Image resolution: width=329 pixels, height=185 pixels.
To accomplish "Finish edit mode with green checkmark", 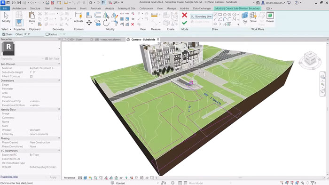I will (x=184, y=23).
